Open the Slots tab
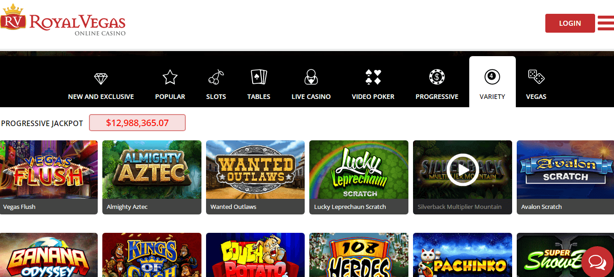 tap(216, 97)
